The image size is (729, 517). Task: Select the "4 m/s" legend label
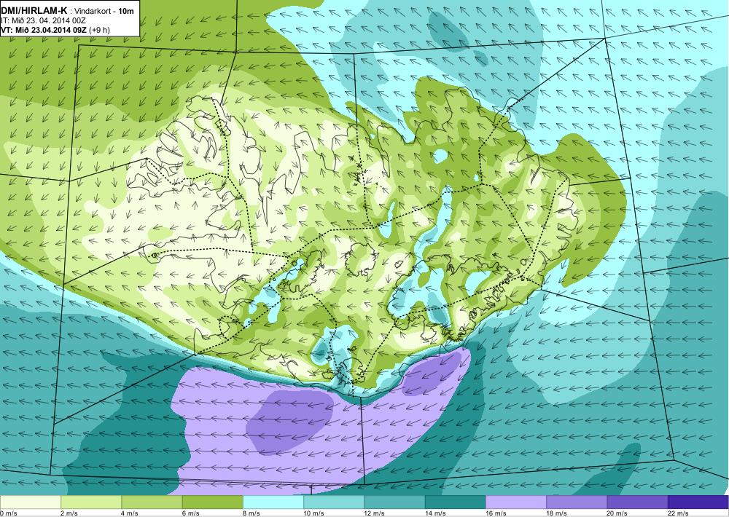(x=130, y=513)
